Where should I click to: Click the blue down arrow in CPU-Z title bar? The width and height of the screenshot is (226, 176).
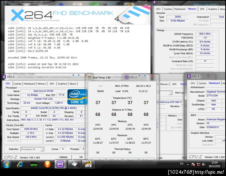pyautogui.click(x=73, y=75)
